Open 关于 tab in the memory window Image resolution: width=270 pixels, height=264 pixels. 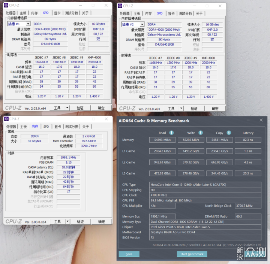[x=85, y=127]
